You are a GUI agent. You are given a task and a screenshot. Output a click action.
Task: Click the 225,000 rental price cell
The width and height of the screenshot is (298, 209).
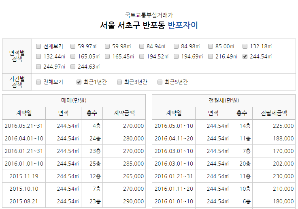coord(274,126)
